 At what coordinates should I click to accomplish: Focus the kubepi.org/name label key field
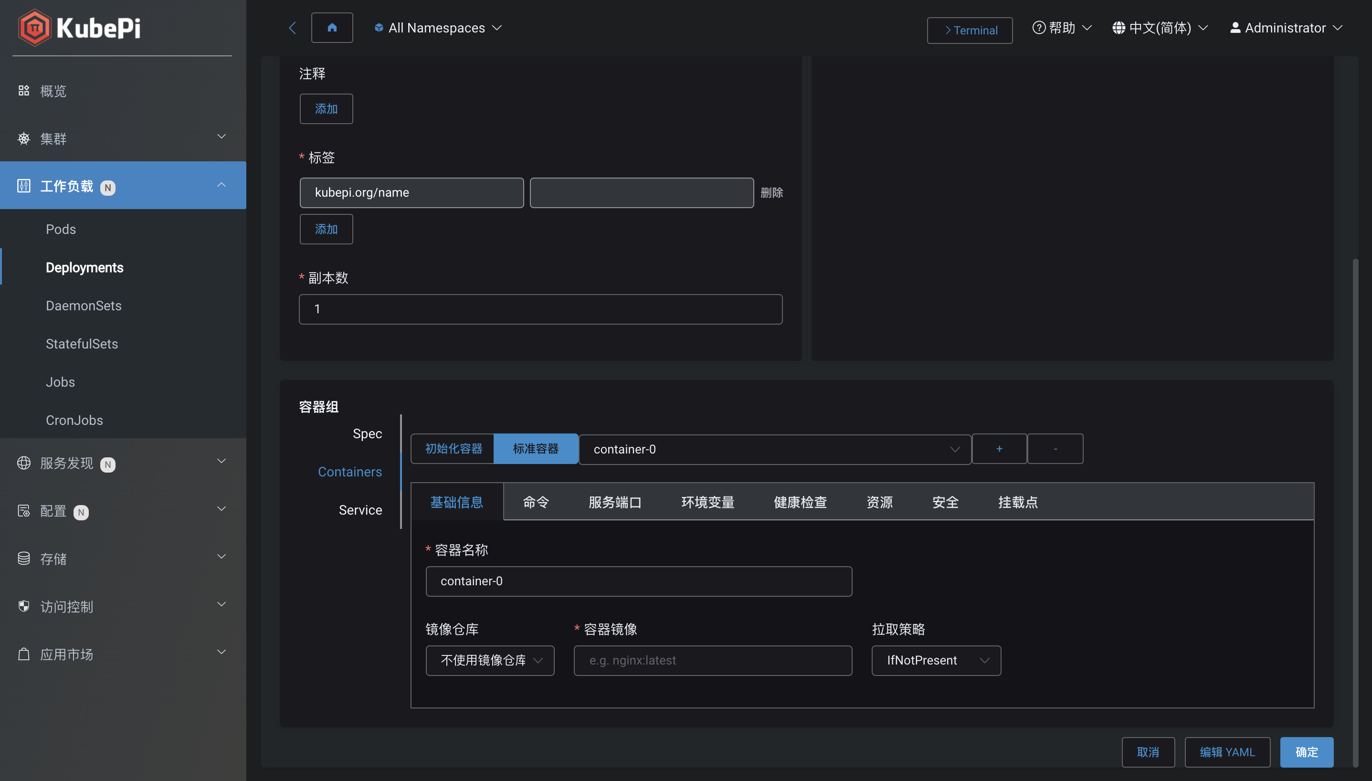(412, 192)
